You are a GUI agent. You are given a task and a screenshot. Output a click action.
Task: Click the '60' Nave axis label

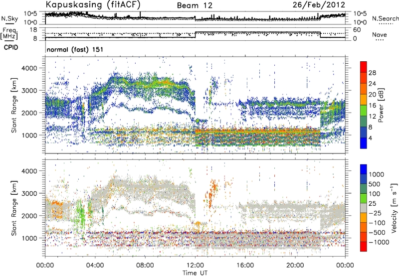pos(357,30)
